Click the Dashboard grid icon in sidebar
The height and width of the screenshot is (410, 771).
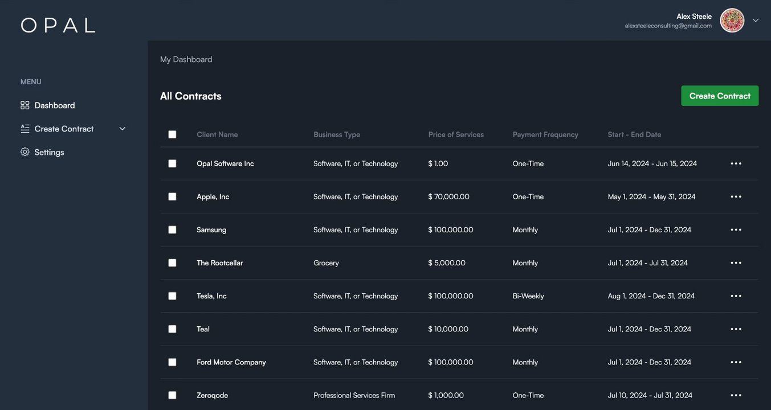25,105
